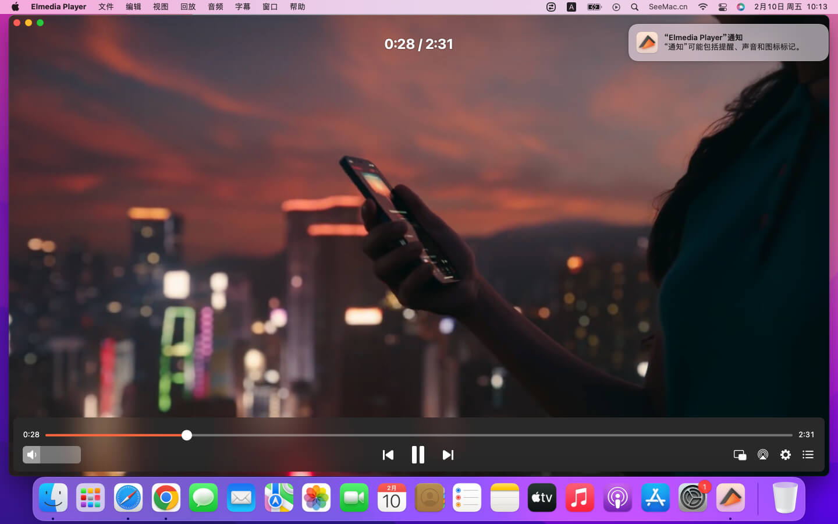838x524 pixels.
Task: Open Control Center in the menu bar
Action: [722, 7]
